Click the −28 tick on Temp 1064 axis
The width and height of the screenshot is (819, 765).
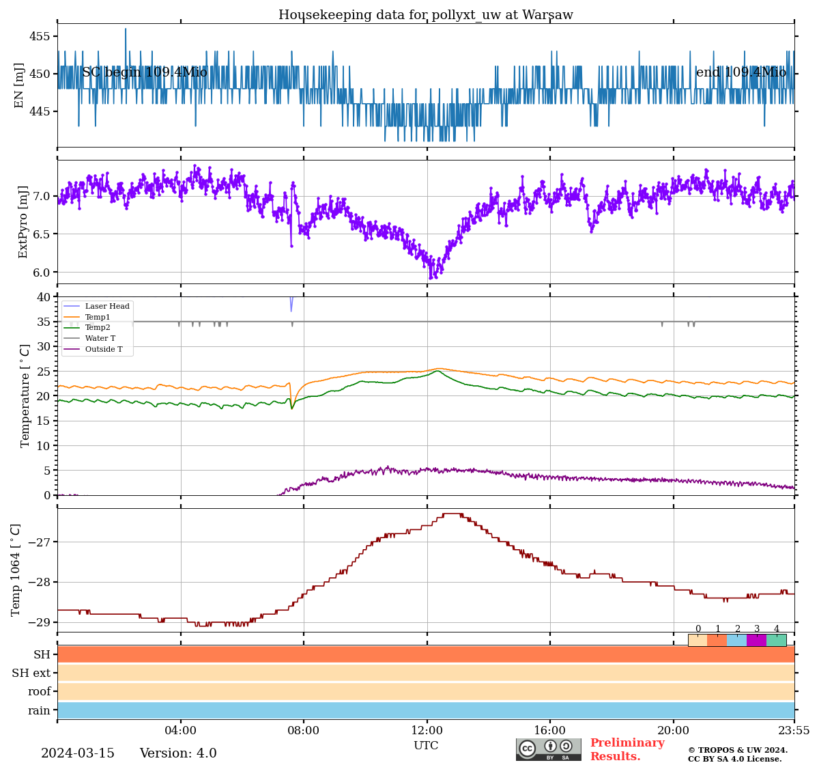click(40, 583)
